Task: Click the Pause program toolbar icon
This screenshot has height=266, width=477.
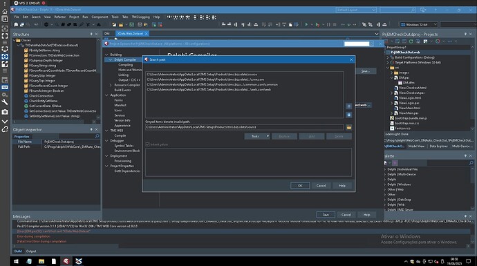Action: pos(328,25)
